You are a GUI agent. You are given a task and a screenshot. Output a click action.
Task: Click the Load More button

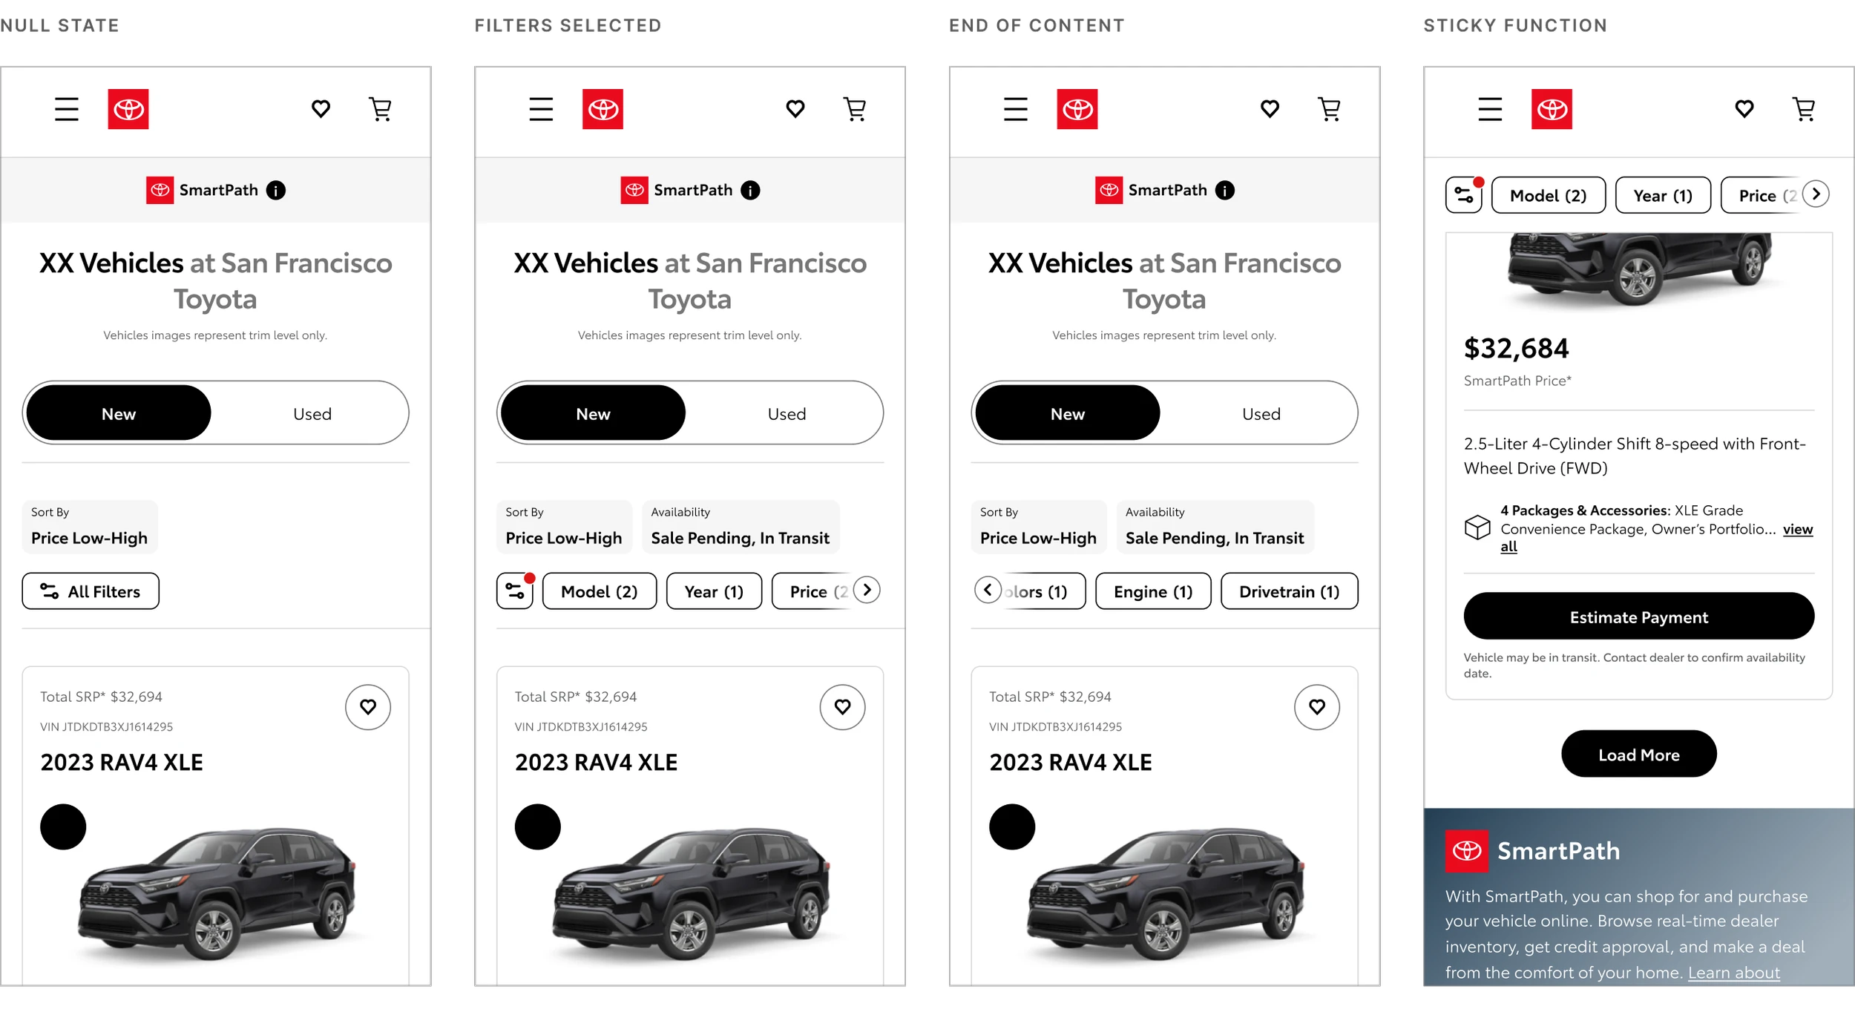click(1638, 754)
